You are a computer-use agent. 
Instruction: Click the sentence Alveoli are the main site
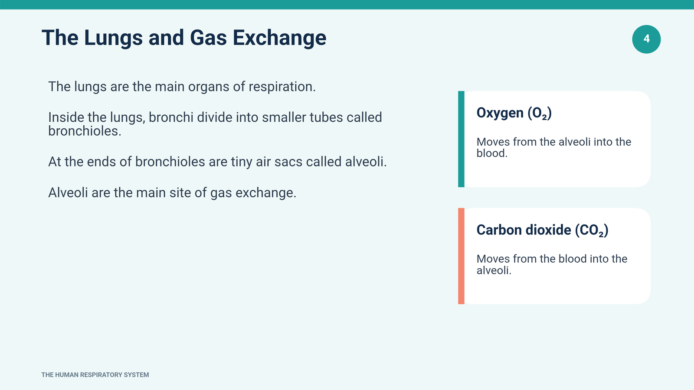(x=172, y=192)
